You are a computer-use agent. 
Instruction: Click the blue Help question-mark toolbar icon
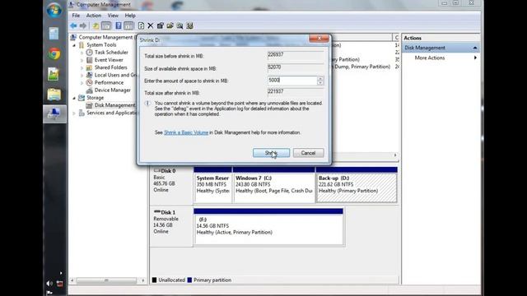tap(119, 25)
